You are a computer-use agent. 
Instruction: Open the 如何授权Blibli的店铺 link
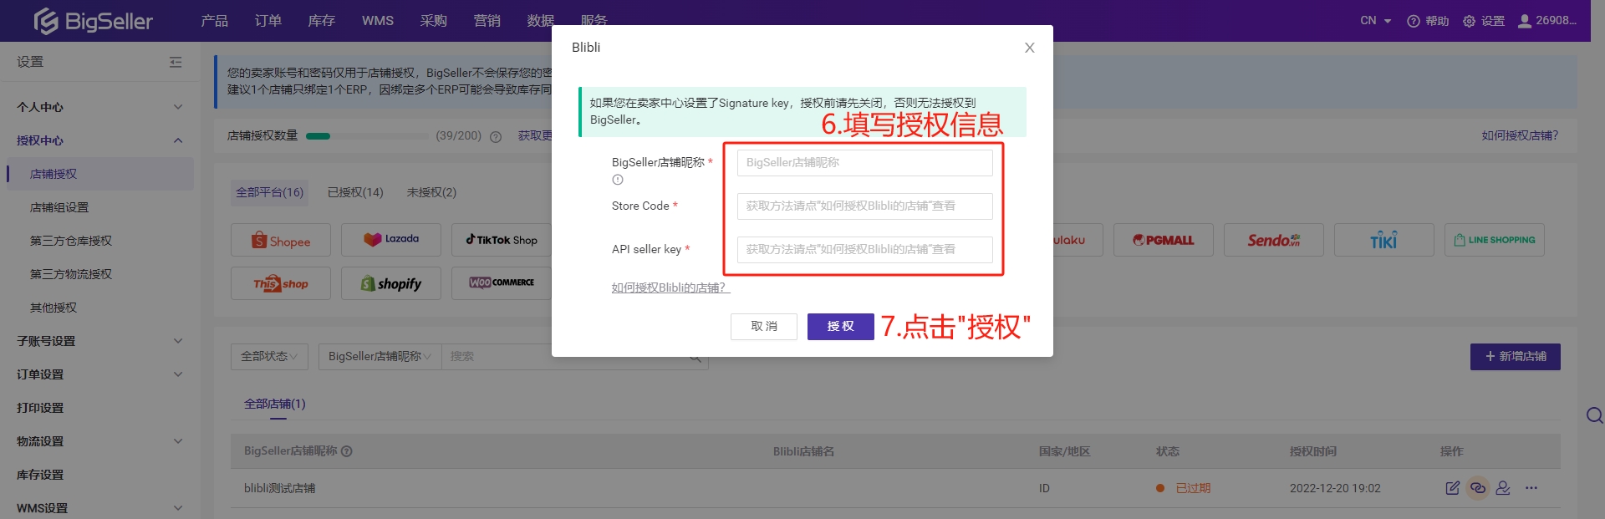pos(670,287)
